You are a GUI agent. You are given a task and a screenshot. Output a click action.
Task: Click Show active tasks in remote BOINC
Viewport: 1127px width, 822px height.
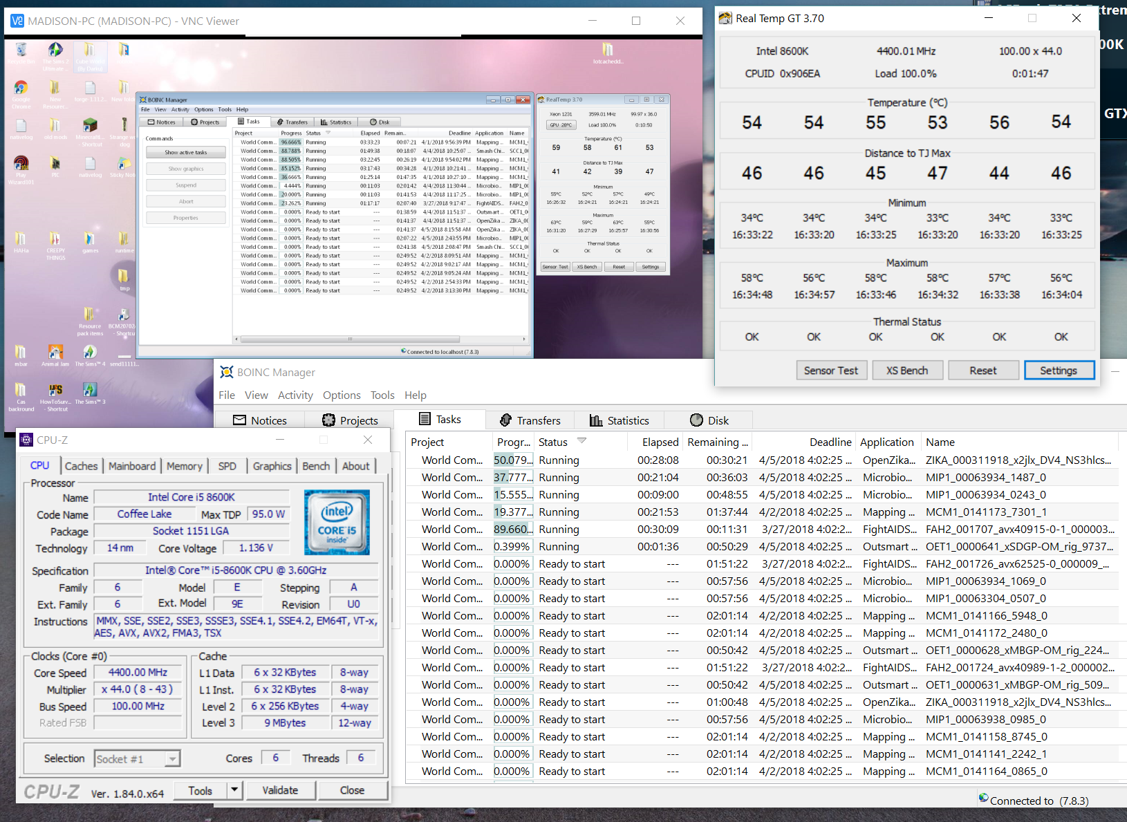click(185, 152)
